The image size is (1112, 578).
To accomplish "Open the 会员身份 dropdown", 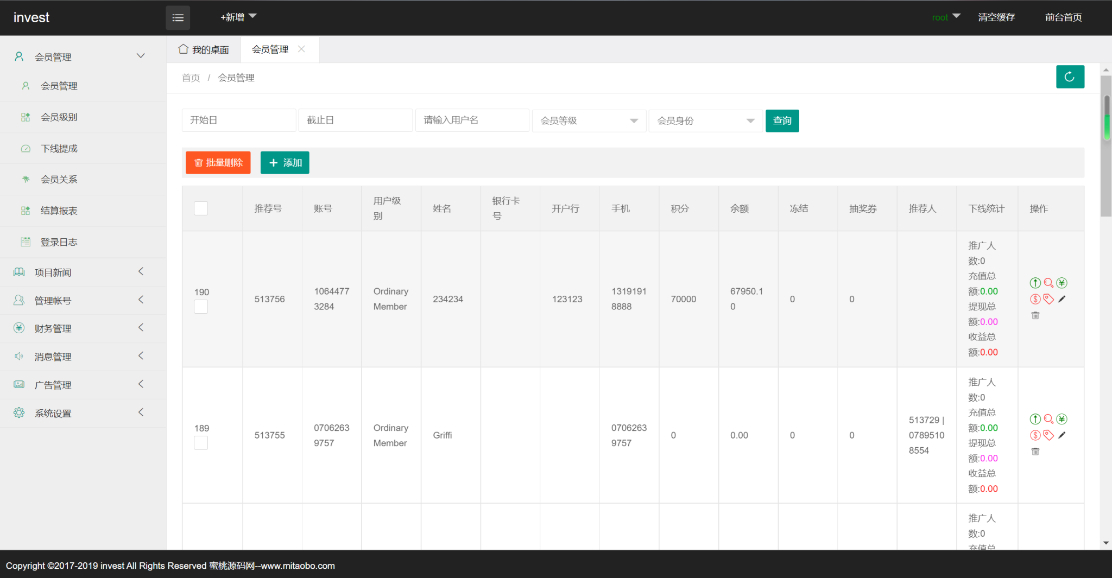I will click(705, 120).
